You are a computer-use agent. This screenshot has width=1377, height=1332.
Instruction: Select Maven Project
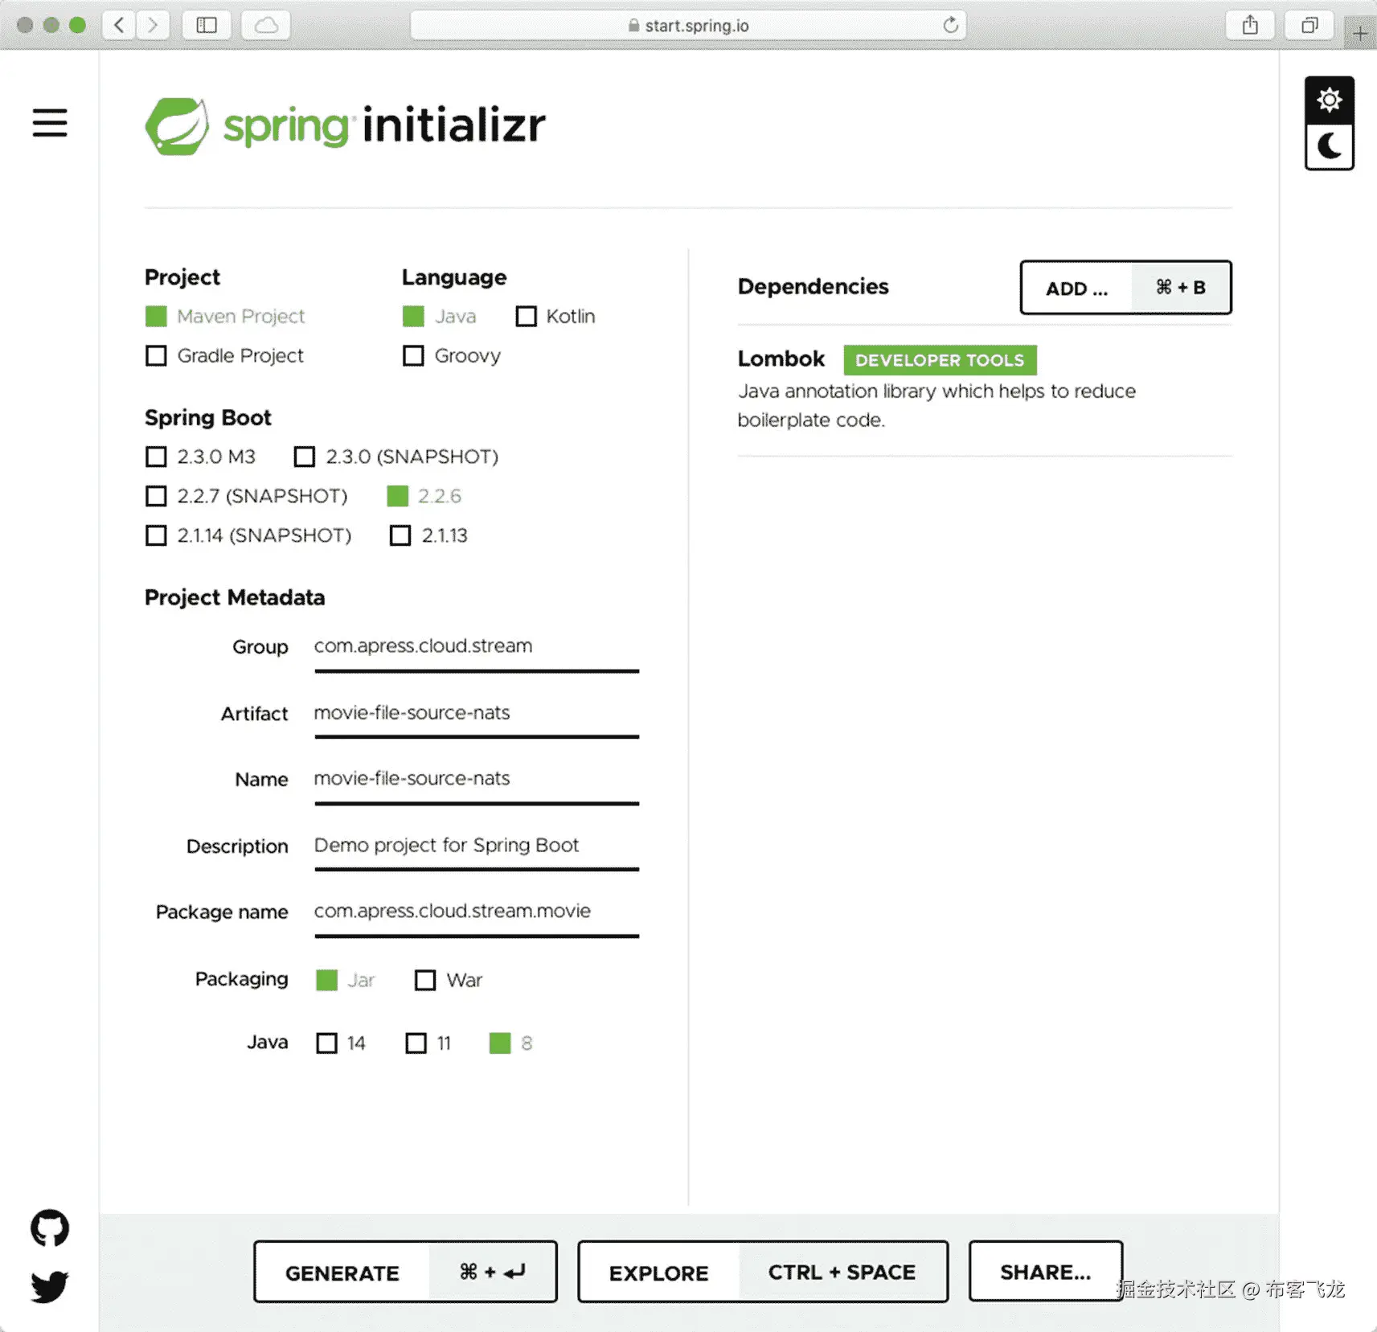[x=225, y=317]
